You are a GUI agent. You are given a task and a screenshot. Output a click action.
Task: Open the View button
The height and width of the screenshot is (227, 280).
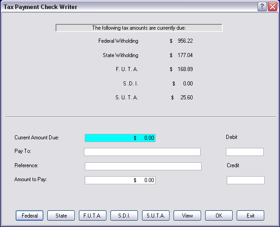[x=188, y=216]
